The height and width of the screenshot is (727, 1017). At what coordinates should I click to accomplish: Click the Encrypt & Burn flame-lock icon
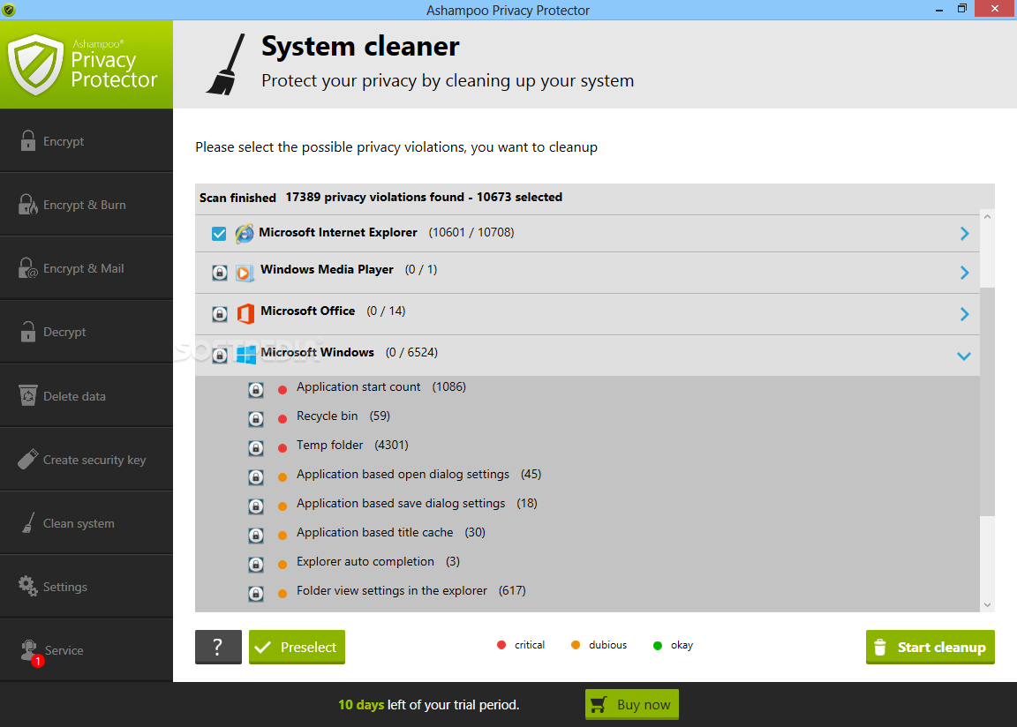(28, 204)
